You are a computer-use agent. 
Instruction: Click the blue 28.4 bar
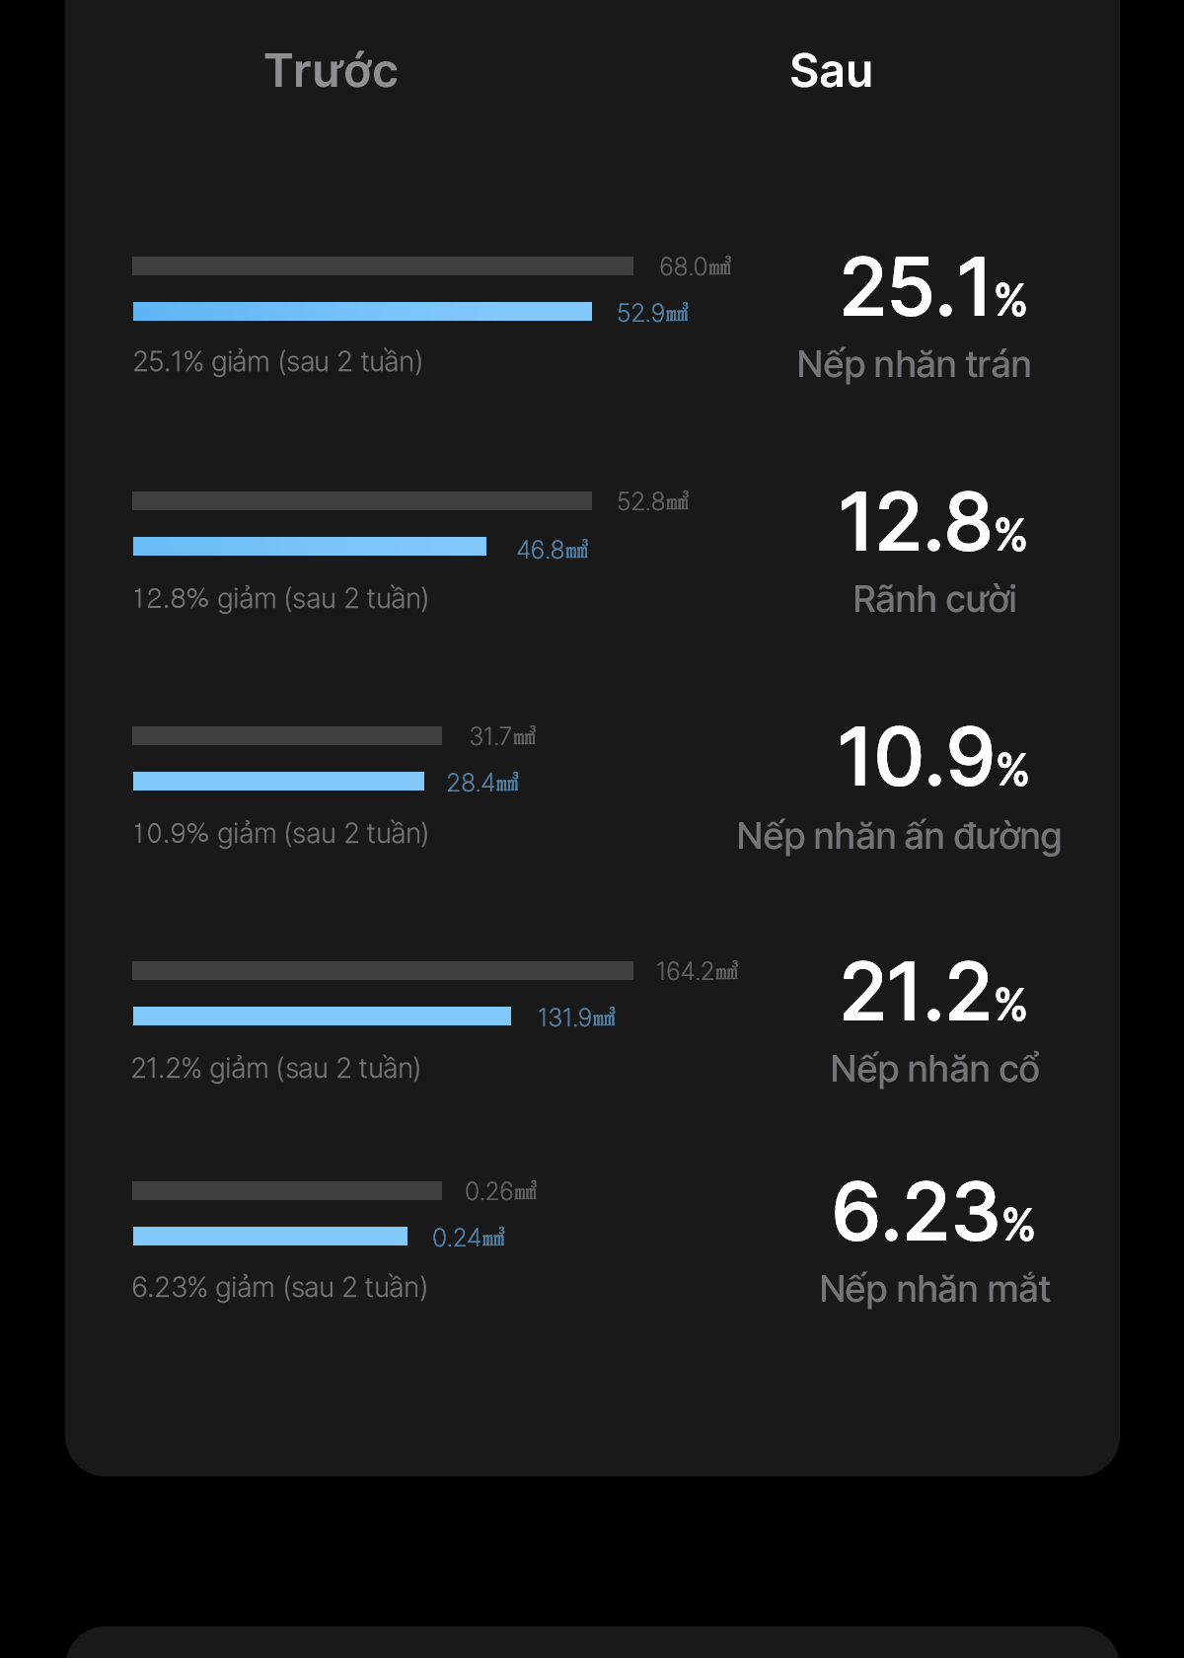coord(278,781)
